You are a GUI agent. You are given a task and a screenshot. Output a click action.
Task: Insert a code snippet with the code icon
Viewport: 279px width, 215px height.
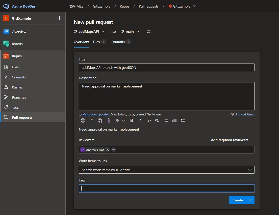click(149, 120)
